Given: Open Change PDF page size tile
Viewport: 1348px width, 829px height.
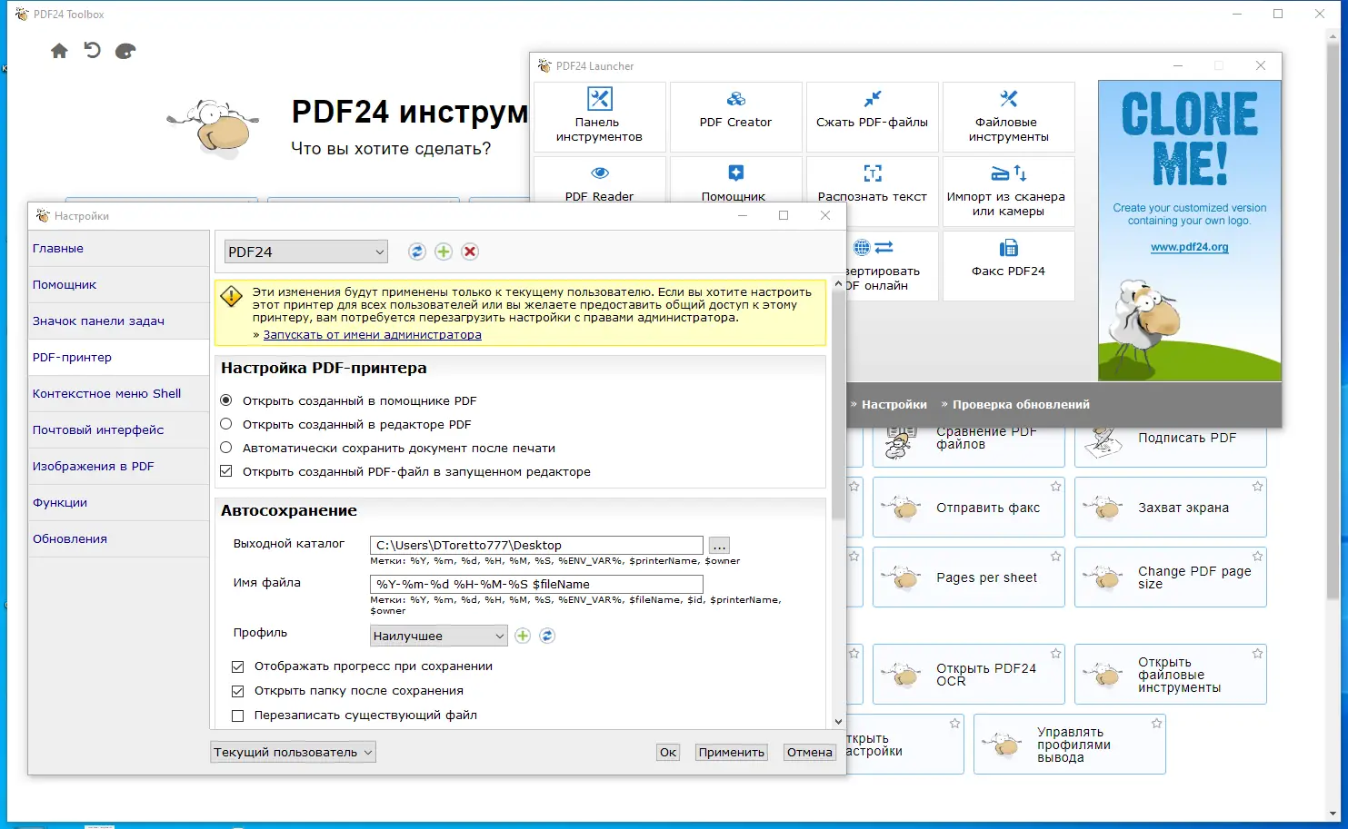Looking at the screenshot, I should pyautogui.click(x=1171, y=577).
